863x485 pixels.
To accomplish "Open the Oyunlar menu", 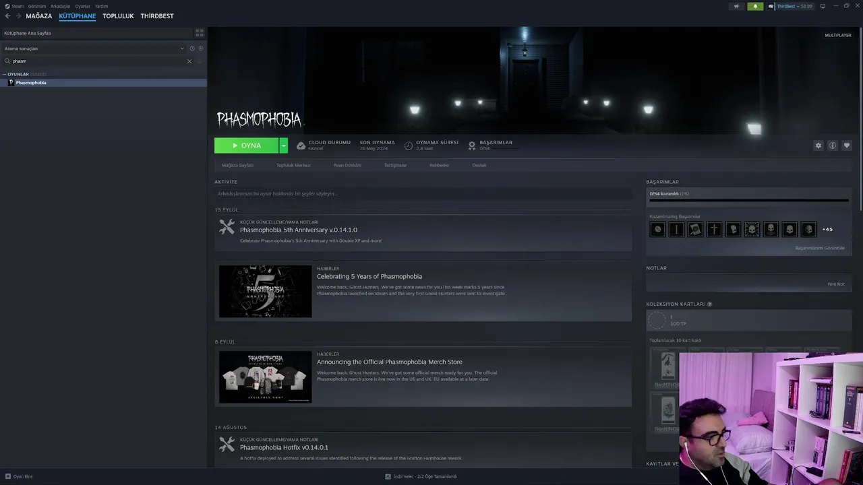I will pyautogui.click(x=83, y=6).
